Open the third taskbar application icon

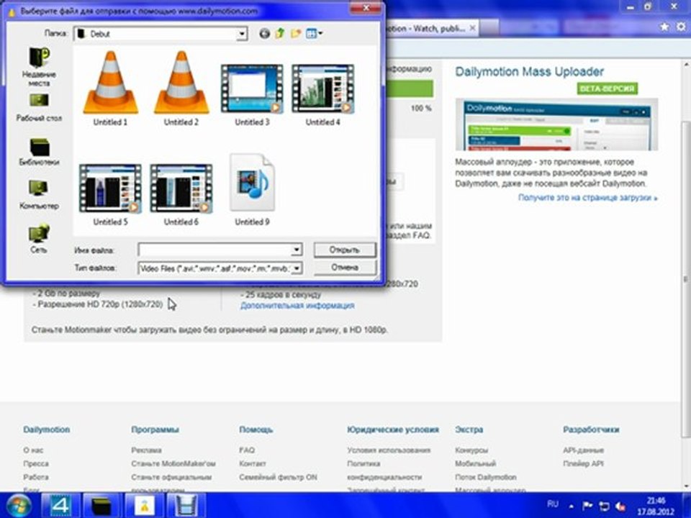point(144,505)
